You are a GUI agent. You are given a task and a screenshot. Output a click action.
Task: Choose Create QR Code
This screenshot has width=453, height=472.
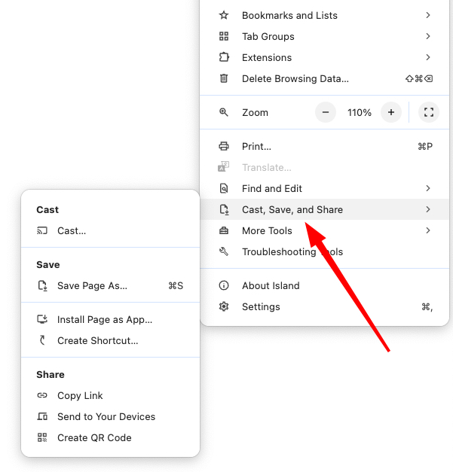(x=110, y=437)
